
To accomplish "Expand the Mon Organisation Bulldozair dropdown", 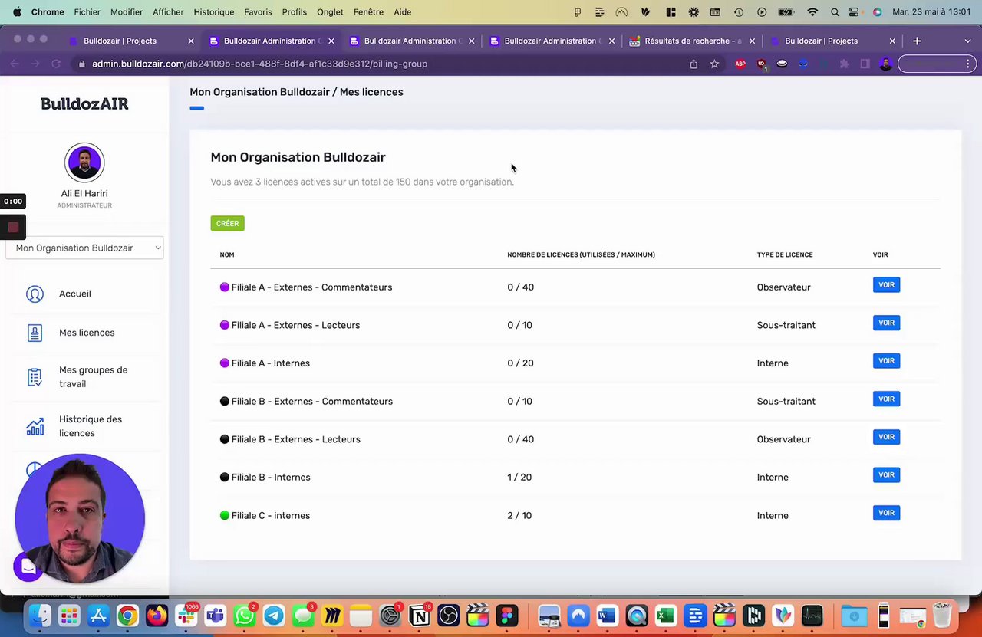I will click(x=84, y=248).
